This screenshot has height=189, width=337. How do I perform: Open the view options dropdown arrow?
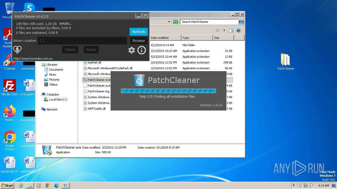point(224,30)
